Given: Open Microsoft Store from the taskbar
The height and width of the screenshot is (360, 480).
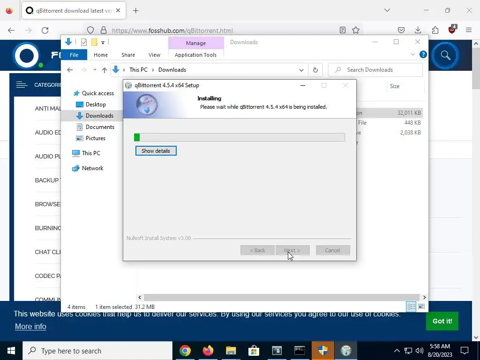Looking at the screenshot, I should coord(254,351).
